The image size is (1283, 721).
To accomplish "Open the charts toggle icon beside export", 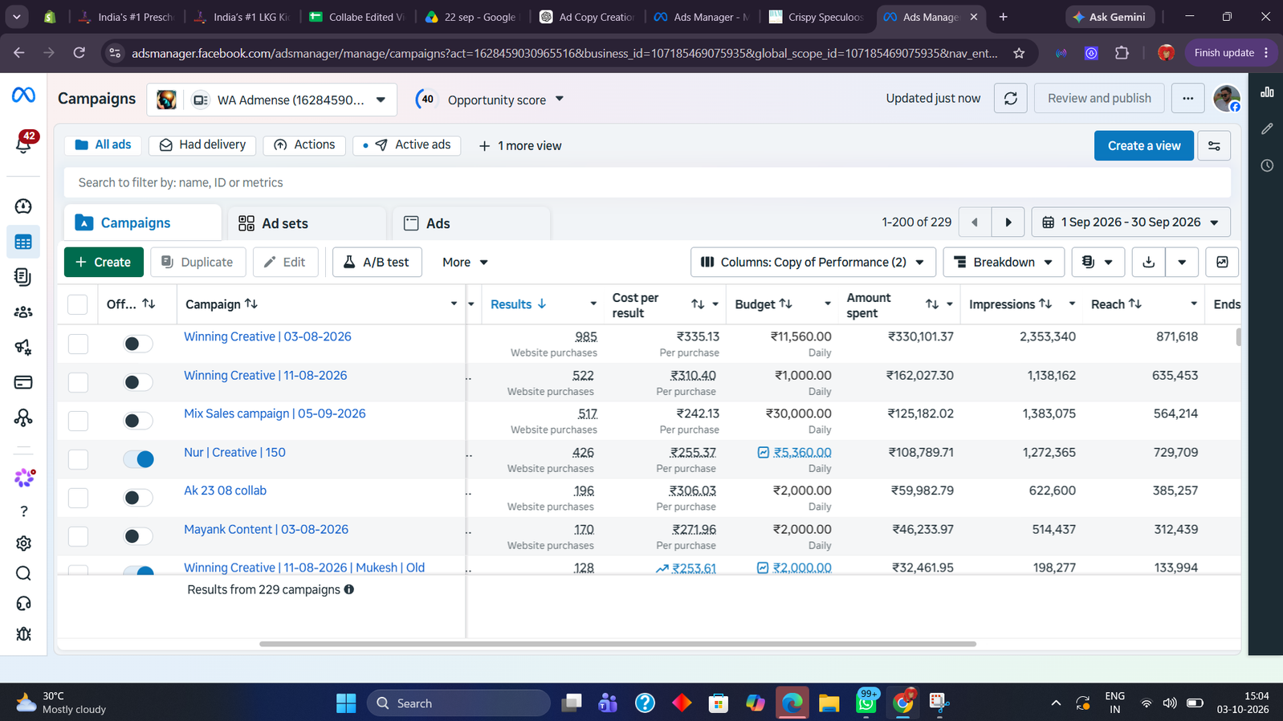I will tap(1222, 263).
